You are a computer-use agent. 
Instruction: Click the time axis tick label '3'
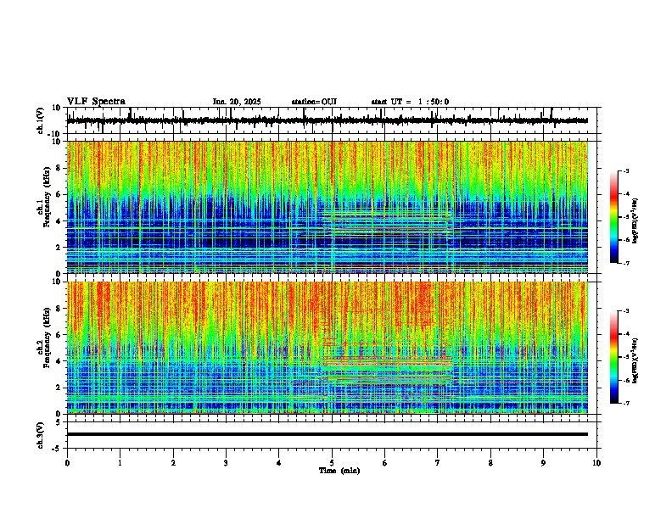pyautogui.click(x=226, y=463)
